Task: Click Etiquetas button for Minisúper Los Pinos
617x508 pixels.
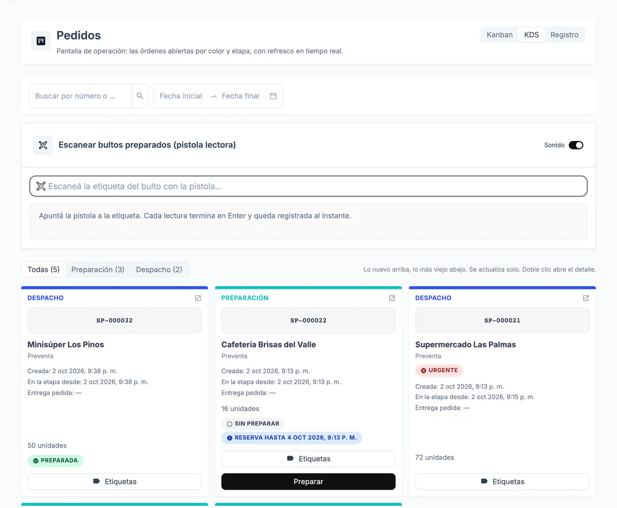Action: point(114,481)
